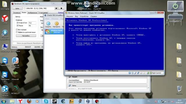Open the О программе tab in Bandicam
186x104 pixels.
point(43,13)
